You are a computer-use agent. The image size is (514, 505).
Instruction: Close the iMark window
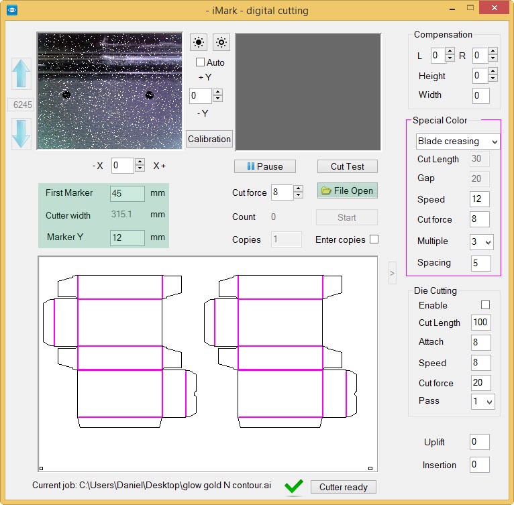pyautogui.click(x=495, y=7)
